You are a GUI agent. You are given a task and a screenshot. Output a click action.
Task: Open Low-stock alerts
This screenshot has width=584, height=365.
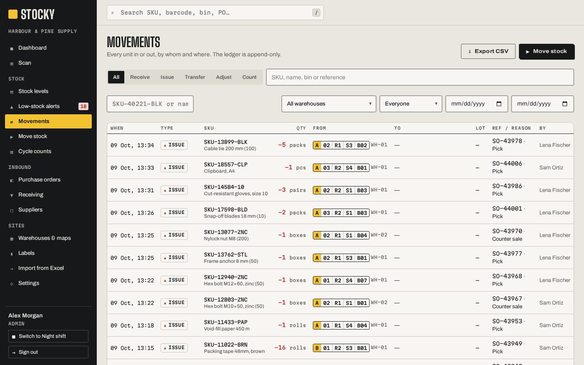48,106
